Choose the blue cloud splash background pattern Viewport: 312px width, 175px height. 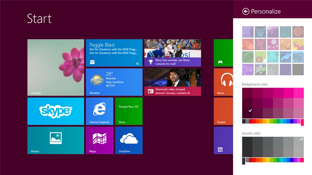285,57
